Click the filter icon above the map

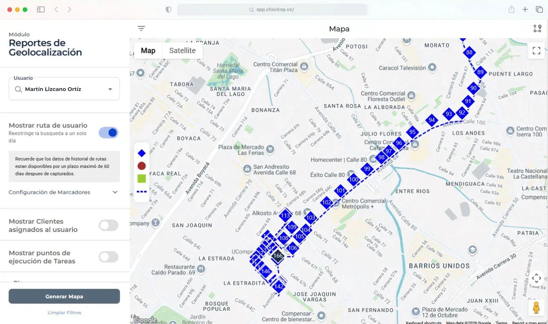pos(141,29)
